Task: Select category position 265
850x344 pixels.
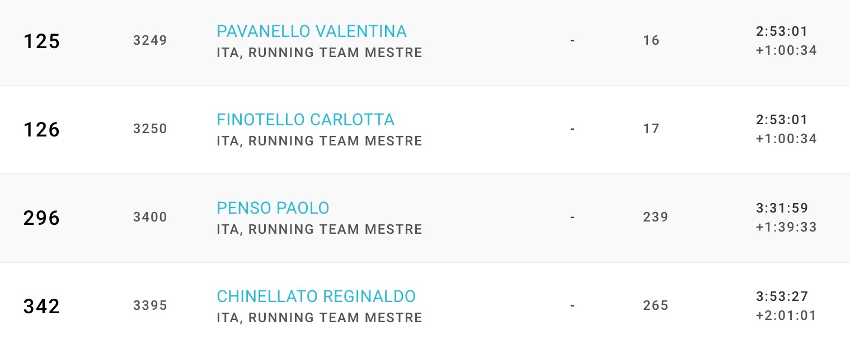Action: click(655, 306)
